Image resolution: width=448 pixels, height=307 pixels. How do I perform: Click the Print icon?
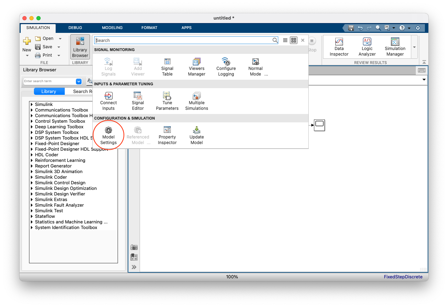38,55
